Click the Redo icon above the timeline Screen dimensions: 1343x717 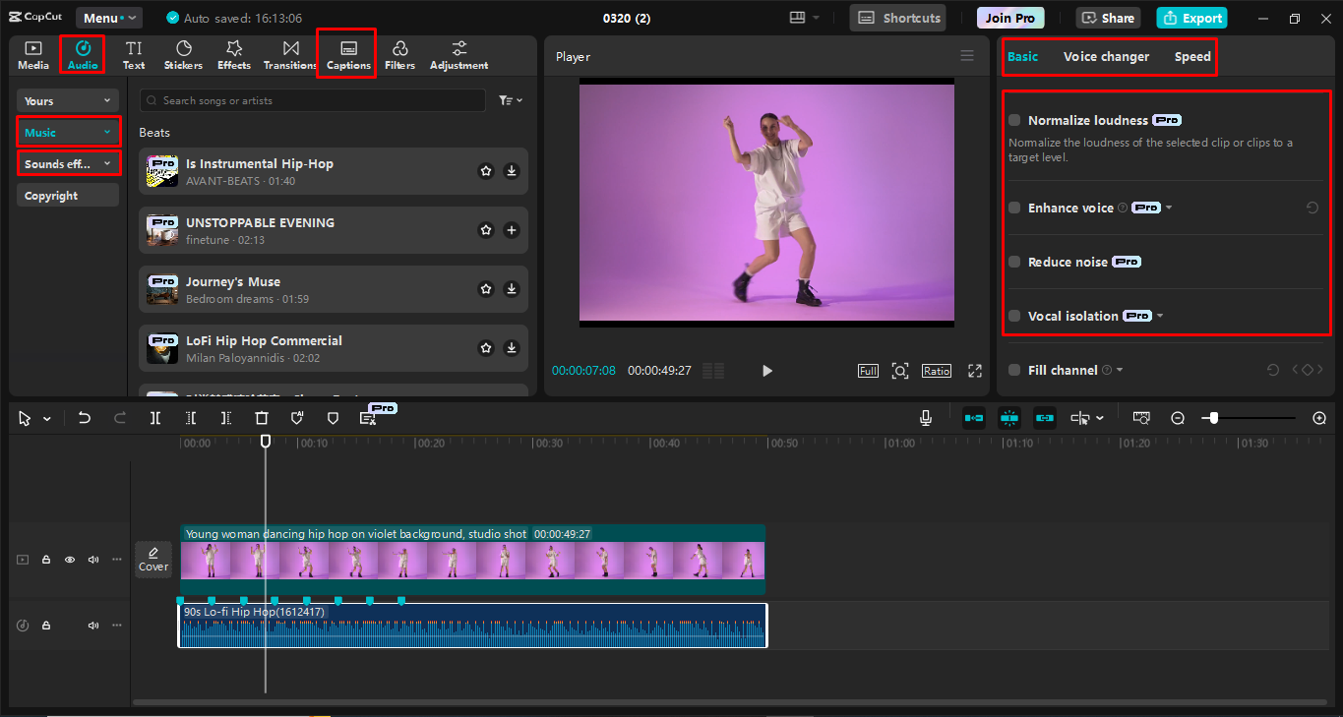(119, 418)
